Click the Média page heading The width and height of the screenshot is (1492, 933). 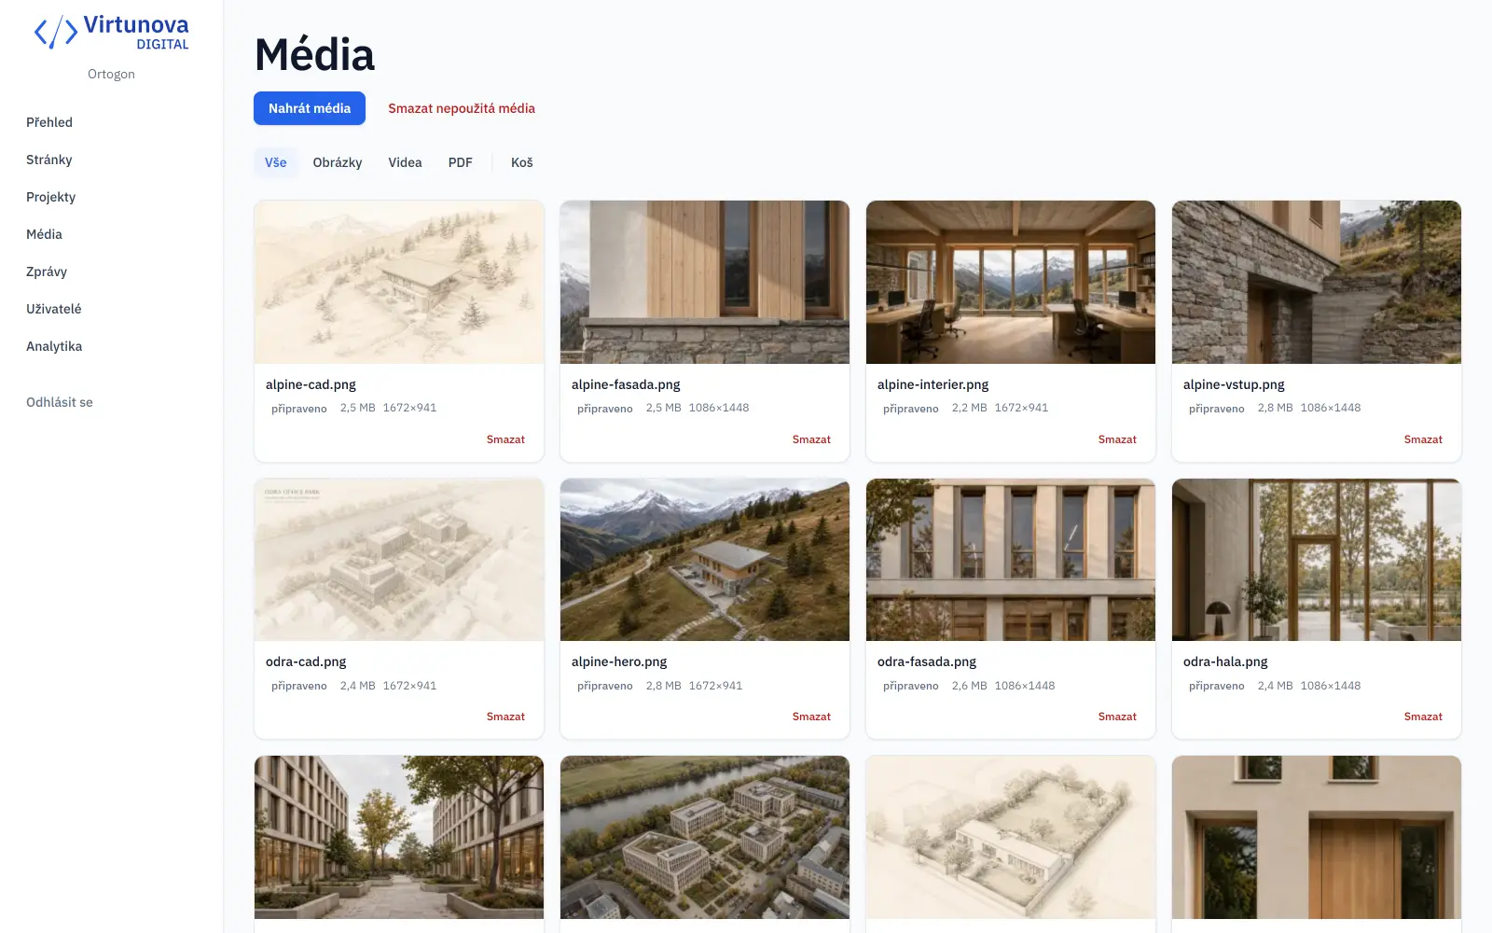[x=314, y=54]
